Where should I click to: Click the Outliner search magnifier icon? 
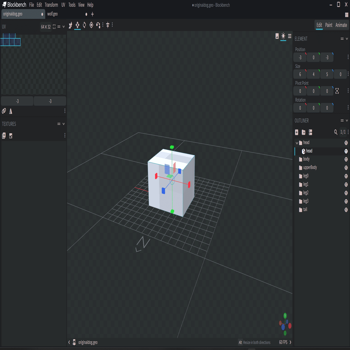click(336, 132)
